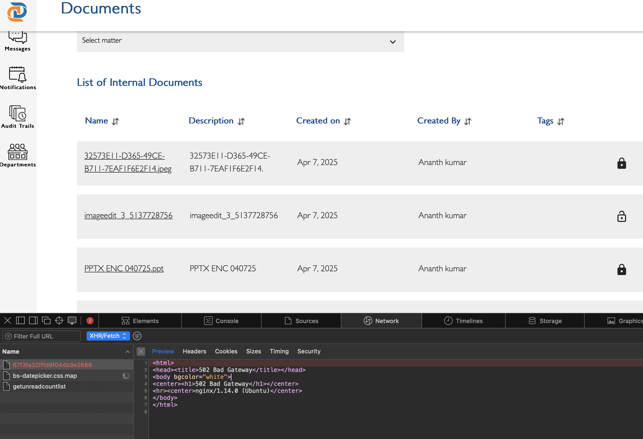Viewport: 643px width, 439px height.
Task: Collapse the Name column sort in the request list
Action: point(127,352)
